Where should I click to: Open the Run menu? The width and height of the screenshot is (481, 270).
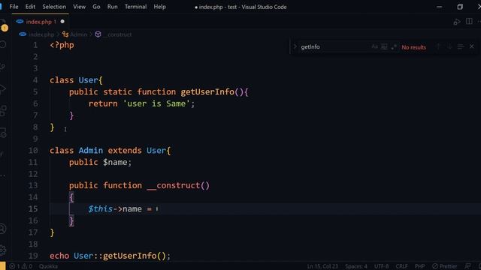112,7
